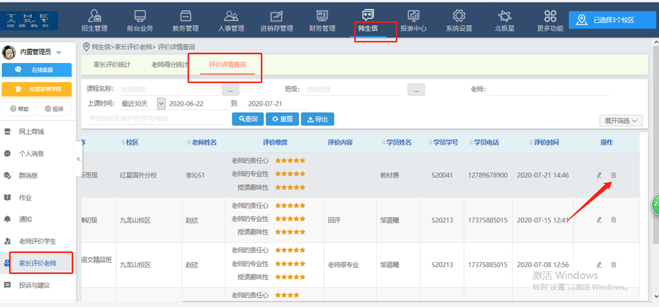The width and height of the screenshot is (659, 307).
Task: Click 帮助 button in sidebar
Action: (19, 109)
